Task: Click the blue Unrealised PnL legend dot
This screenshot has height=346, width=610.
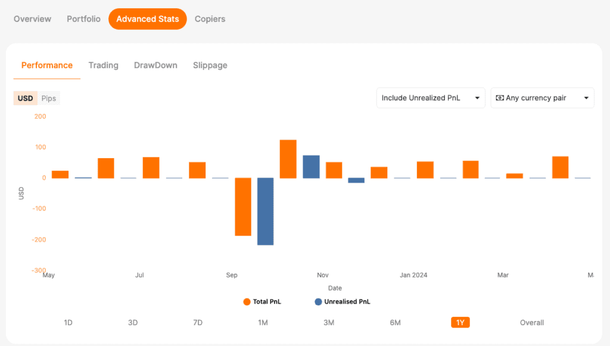Action: click(318, 302)
